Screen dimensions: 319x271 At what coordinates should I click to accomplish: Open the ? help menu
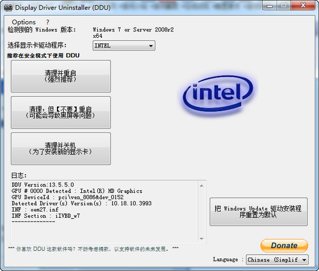click(x=47, y=22)
